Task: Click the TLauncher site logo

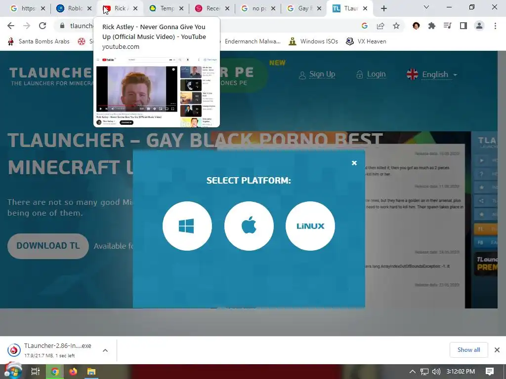Action: click(x=51, y=76)
